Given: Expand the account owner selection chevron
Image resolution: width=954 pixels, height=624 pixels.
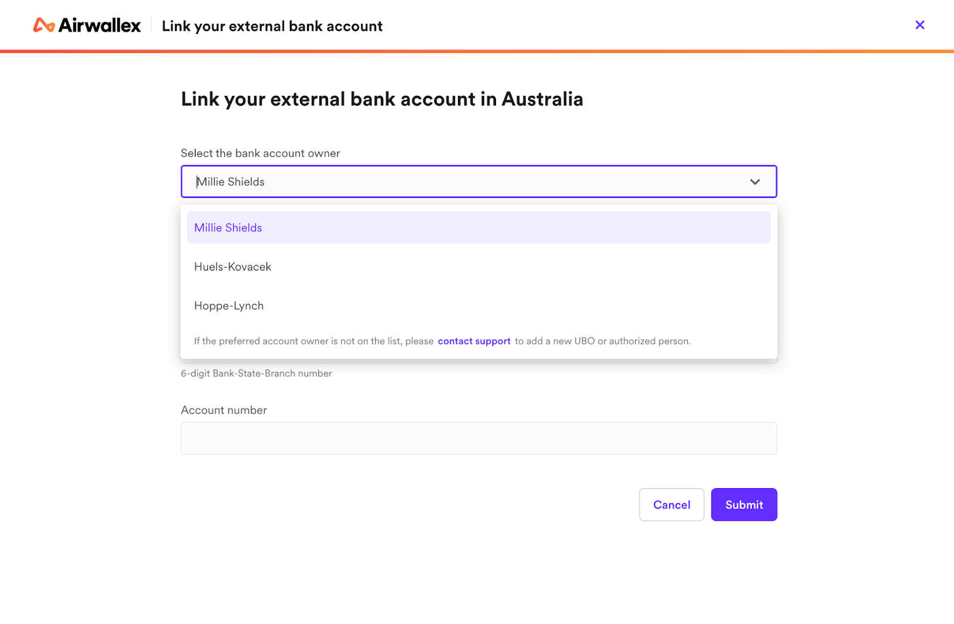Looking at the screenshot, I should click(x=755, y=181).
